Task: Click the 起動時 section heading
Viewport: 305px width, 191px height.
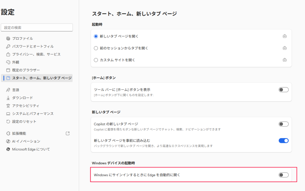Action: click(x=97, y=24)
